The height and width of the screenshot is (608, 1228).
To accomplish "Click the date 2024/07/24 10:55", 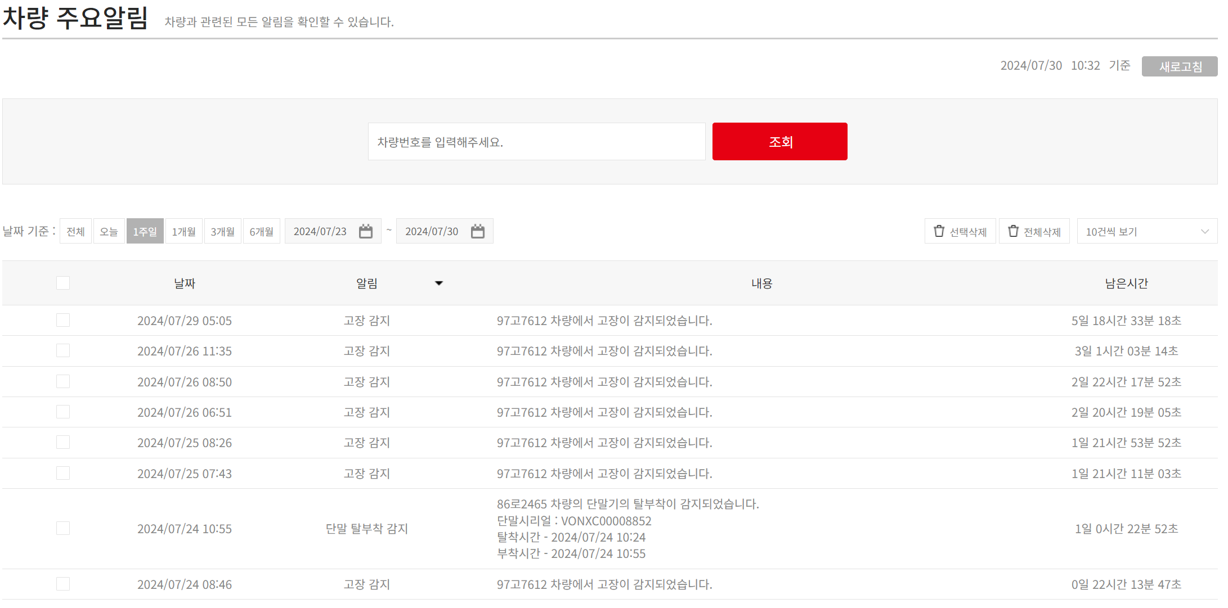I will pyautogui.click(x=185, y=529).
